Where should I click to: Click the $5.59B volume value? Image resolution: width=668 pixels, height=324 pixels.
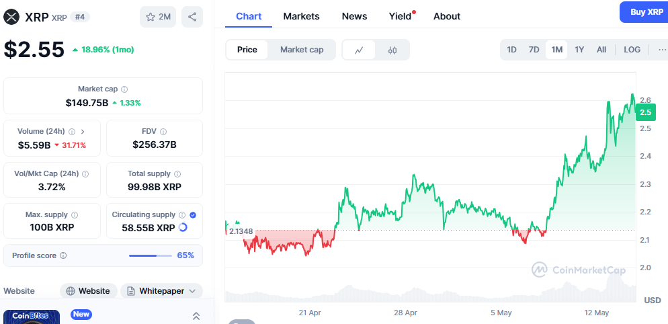click(34, 145)
